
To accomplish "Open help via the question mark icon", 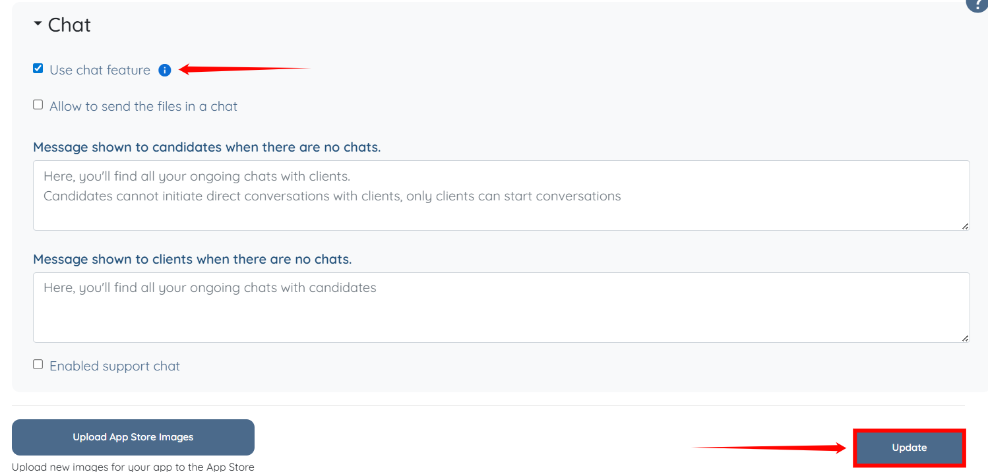I will click(977, 4).
